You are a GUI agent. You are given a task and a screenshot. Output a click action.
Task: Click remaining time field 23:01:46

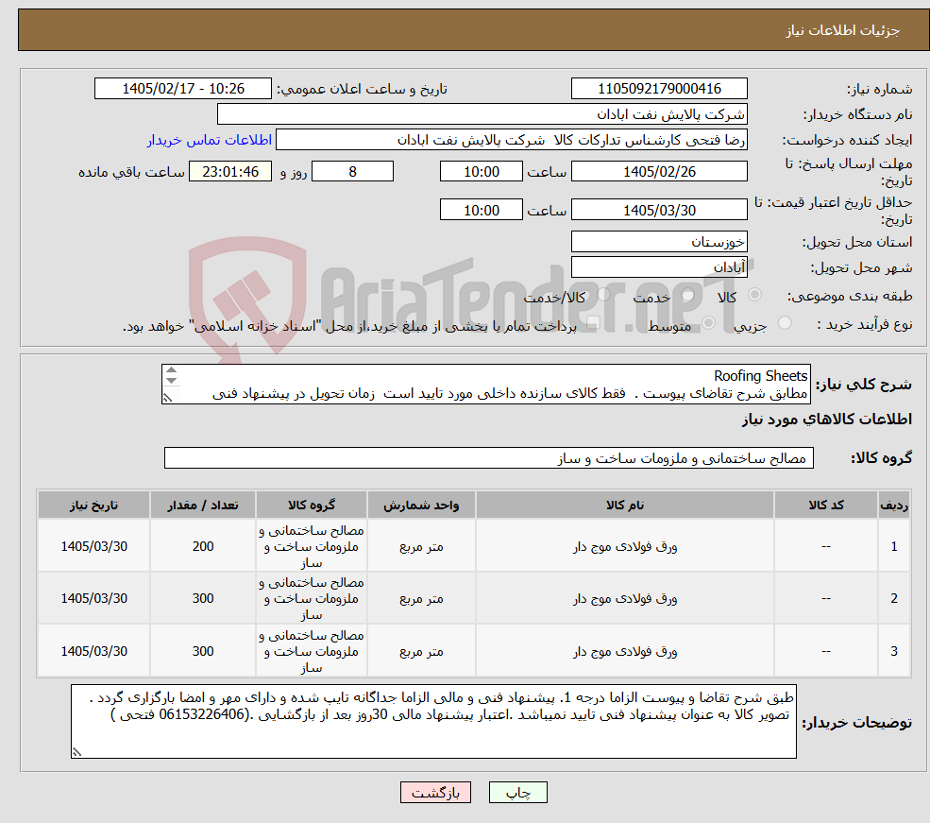pos(230,171)
